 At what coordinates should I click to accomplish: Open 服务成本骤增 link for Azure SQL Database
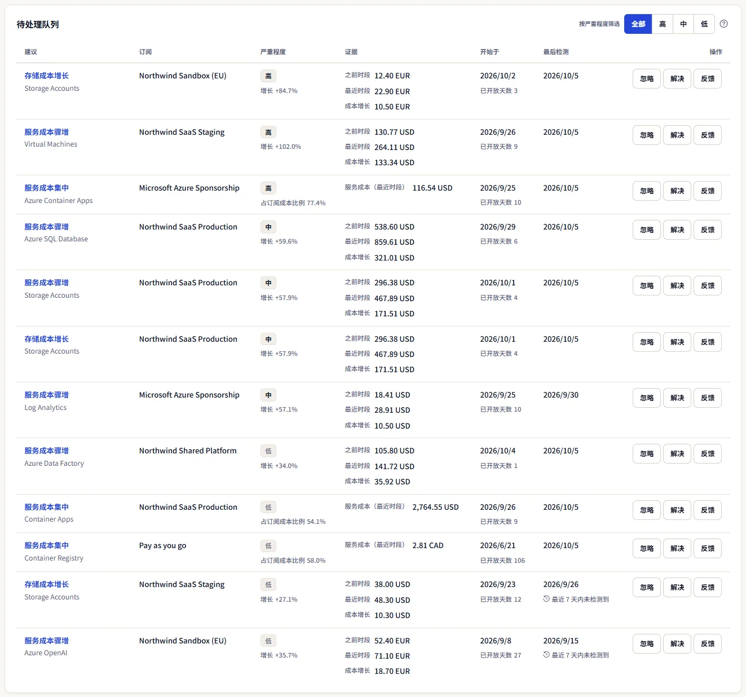point(46,227)
